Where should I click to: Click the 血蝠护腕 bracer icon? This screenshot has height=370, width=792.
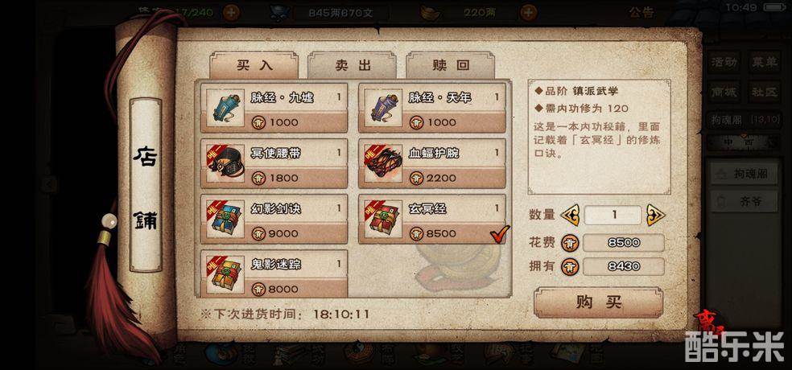click(x=383, y=163)
